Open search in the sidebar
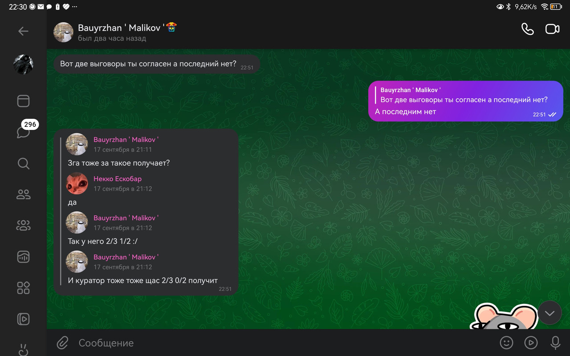This screenshot has width=570, height=356. 23,163
